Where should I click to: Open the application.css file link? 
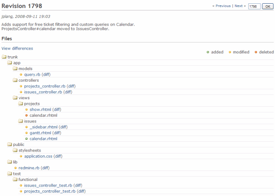tap(38, 156)
